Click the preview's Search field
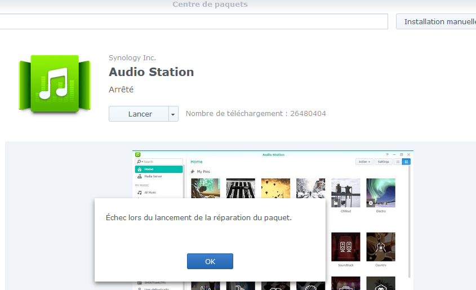This screenshot has width=476, height=290. click(159, 162)
